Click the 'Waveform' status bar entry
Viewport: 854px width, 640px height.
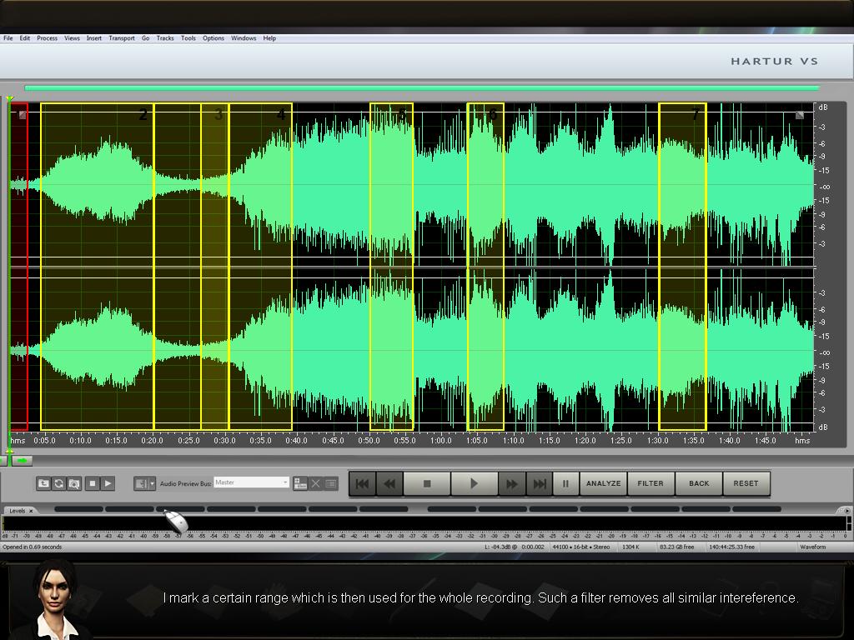coord(812,547)
